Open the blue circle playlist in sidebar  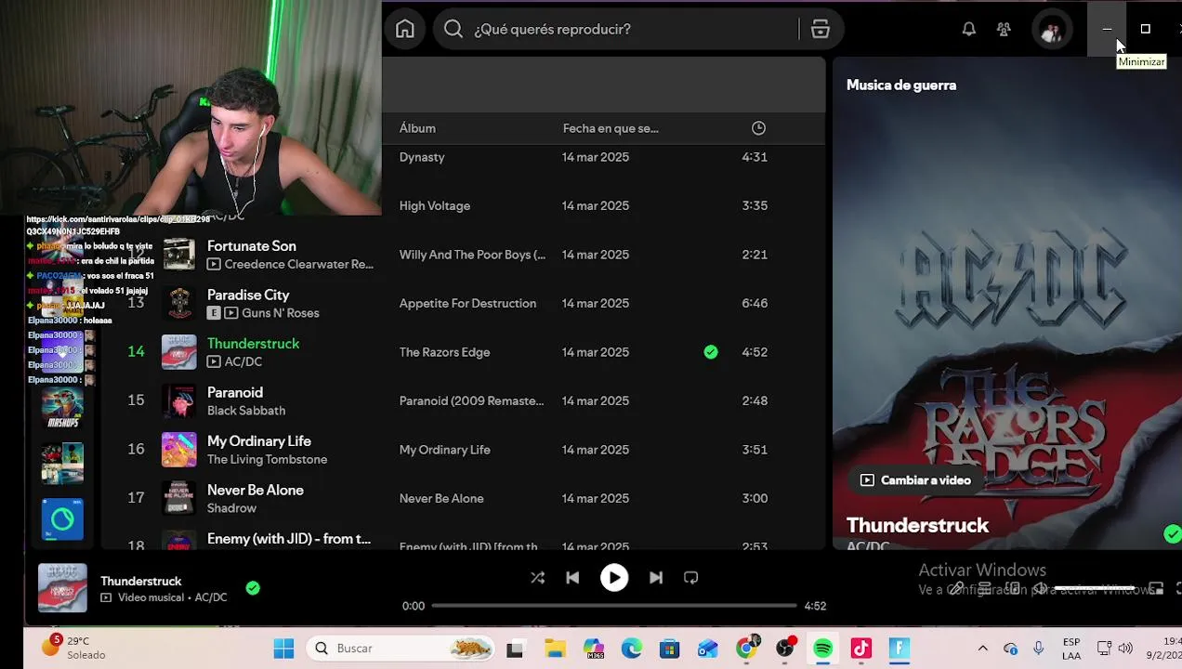[x=62, y=519]
